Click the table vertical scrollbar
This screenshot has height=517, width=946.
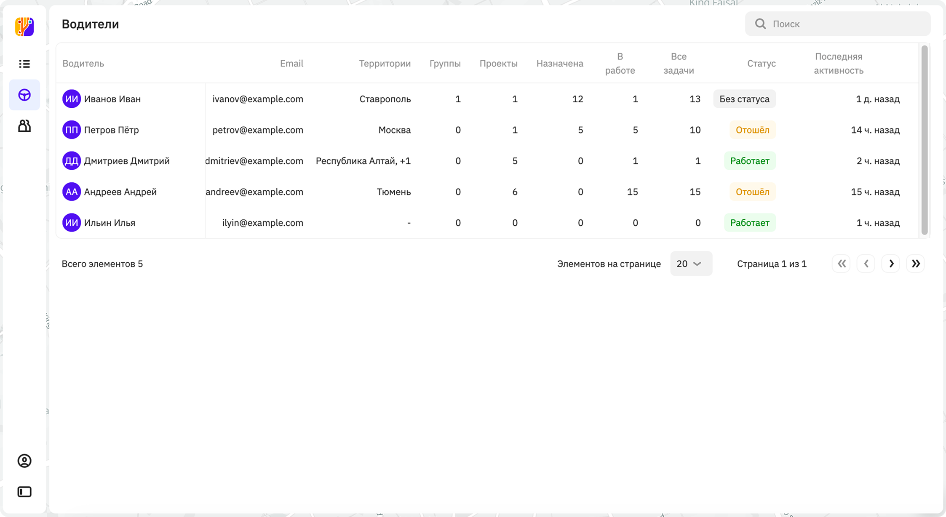click(x=925, y=140)
